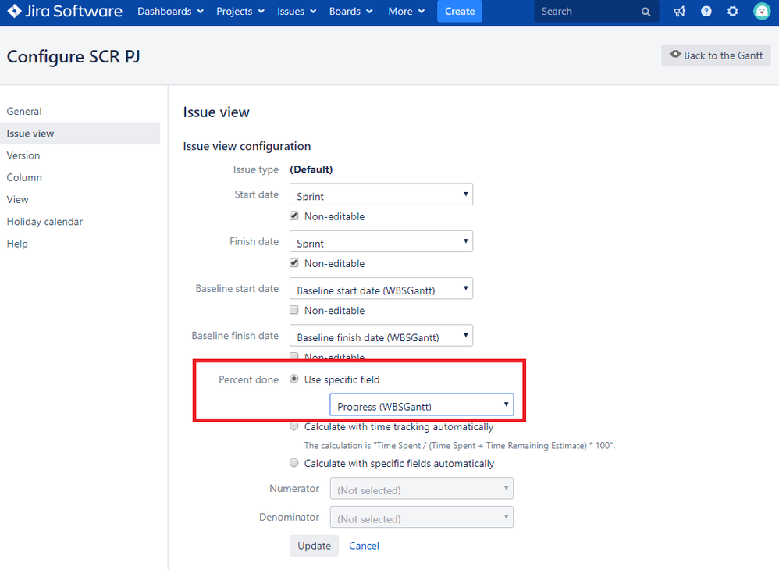
Task: Open the help question mark icon
Action: click(706, 11)
